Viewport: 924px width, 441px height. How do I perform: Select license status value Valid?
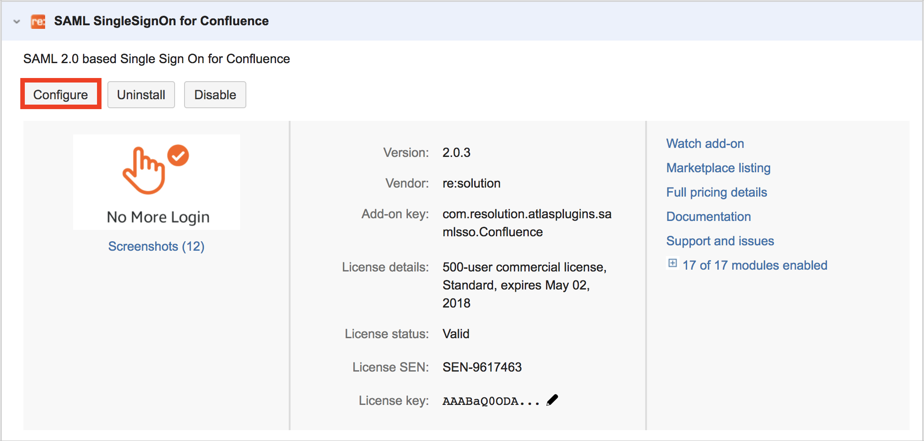coord(456,334)
